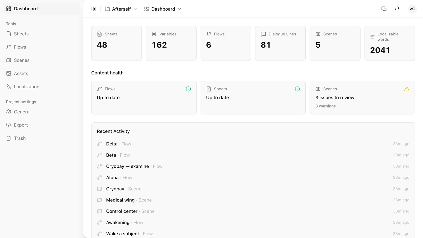
Task: Open the AG user avatar menu
Action: (x=412, y=9)
